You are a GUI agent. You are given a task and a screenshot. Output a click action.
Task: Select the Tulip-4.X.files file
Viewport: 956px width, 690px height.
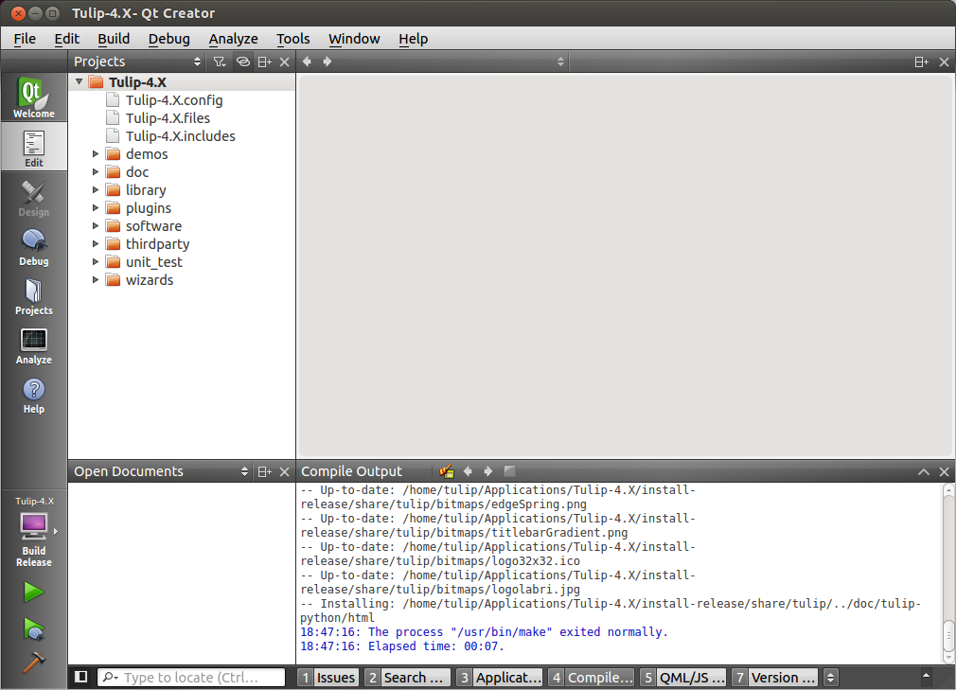[168, 118]
